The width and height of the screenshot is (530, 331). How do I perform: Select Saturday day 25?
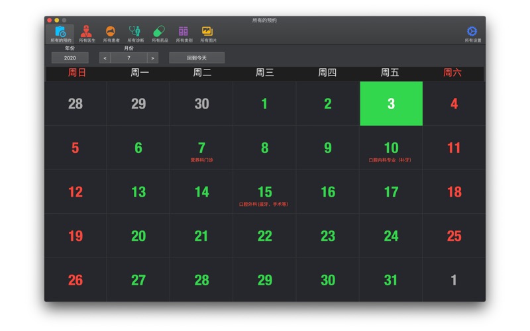coord(454,236)
